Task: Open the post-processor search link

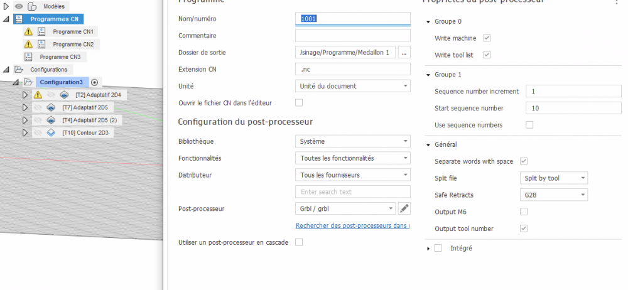Action: 352,225
